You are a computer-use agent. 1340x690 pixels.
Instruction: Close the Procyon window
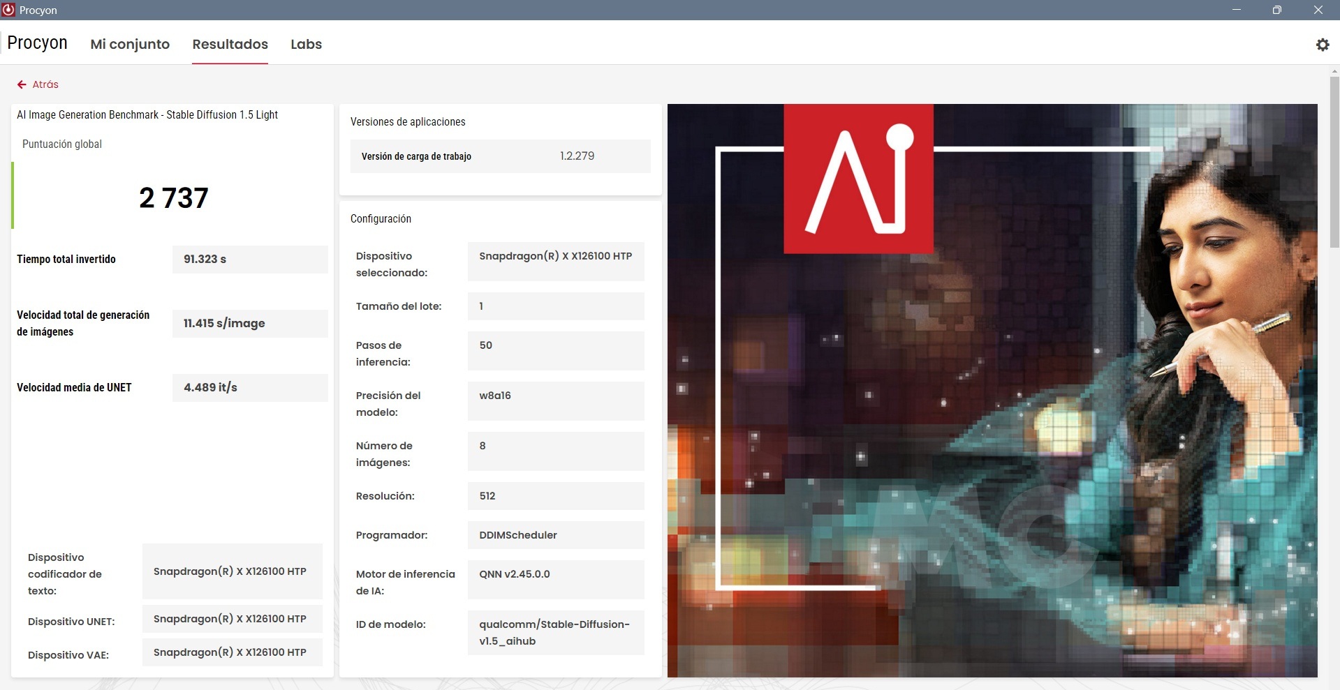pyautogui.click(x=1318, y=10)
